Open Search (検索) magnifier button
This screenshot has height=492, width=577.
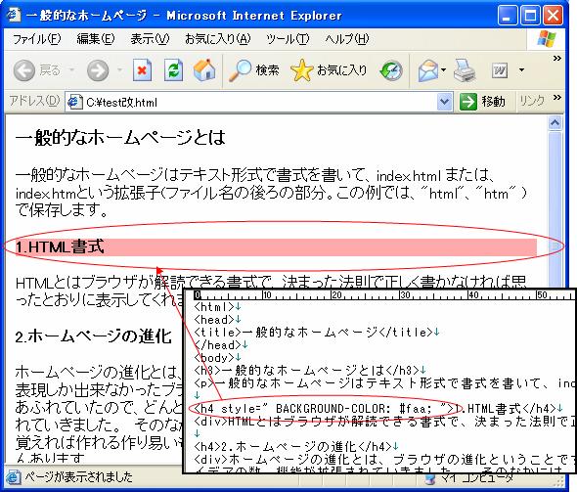pyautogui.click(x=254, y=69)
